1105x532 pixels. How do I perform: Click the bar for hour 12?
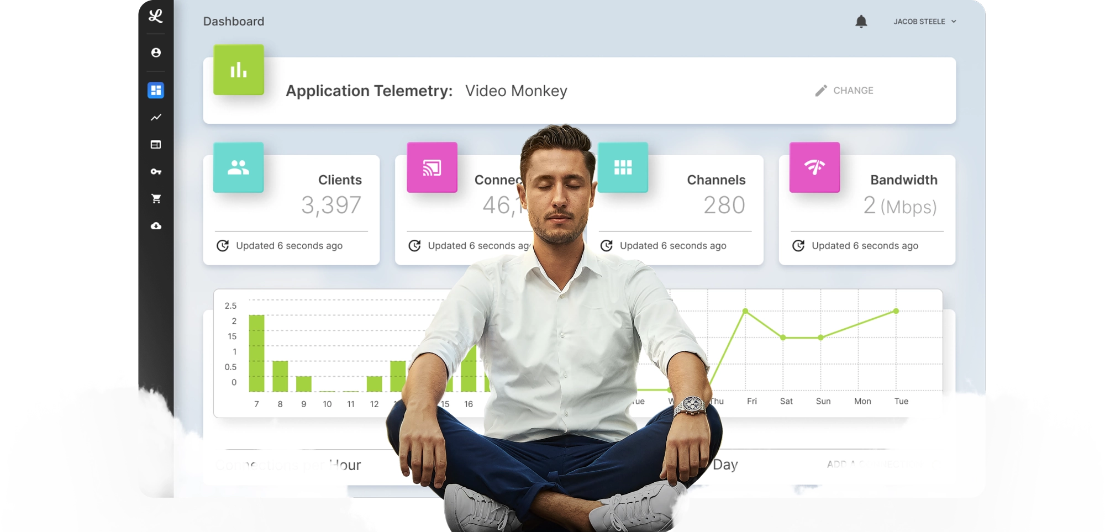(374, 384)
